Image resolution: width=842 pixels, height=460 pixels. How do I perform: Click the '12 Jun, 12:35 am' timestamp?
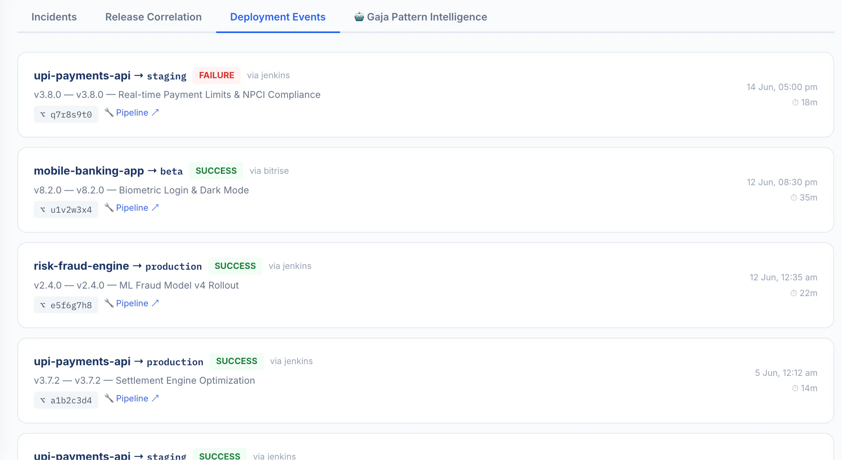point(783,277)
